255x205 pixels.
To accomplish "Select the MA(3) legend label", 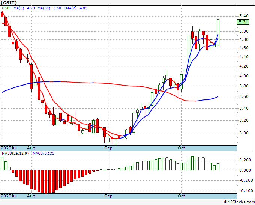I will [19, 8].
